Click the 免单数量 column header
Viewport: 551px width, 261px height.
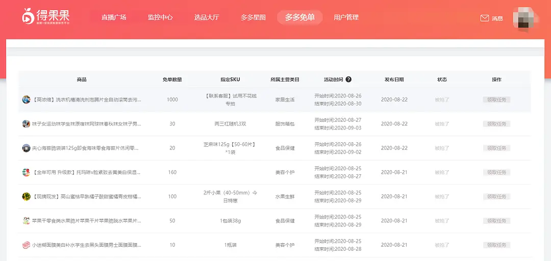172,80
